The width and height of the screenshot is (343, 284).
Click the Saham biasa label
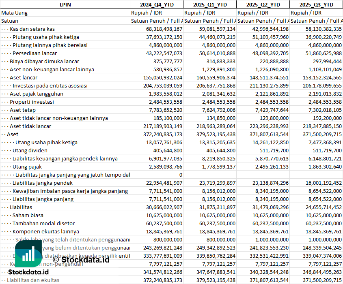28,216
